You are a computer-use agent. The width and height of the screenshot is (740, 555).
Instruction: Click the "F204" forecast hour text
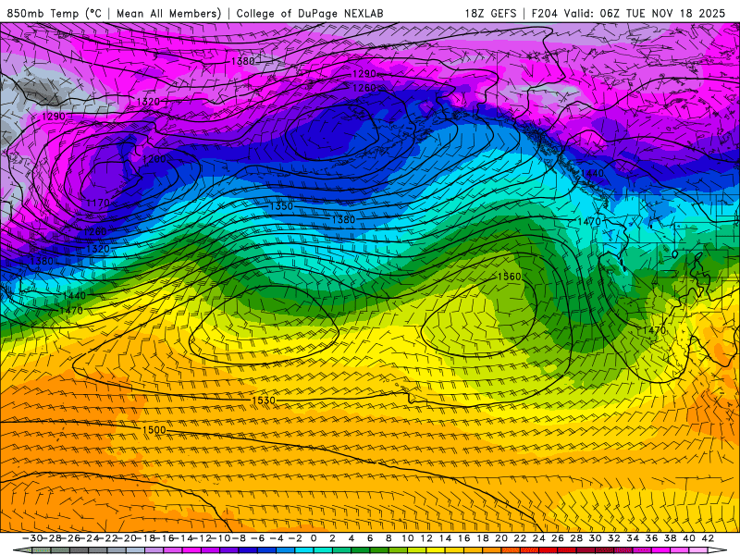[x=545, y=13]
